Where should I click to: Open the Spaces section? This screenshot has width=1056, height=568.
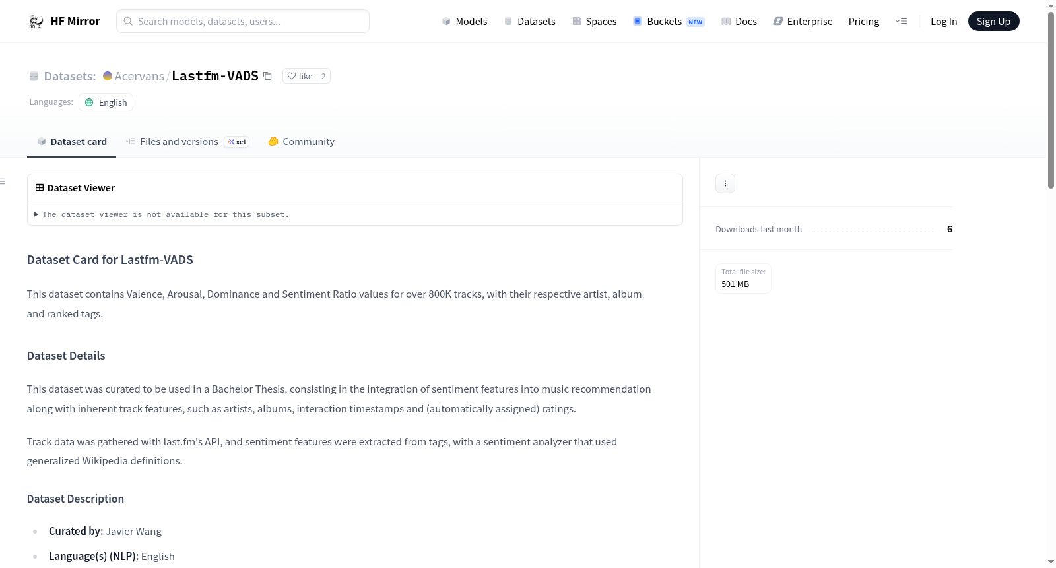[x=594, y=22]
